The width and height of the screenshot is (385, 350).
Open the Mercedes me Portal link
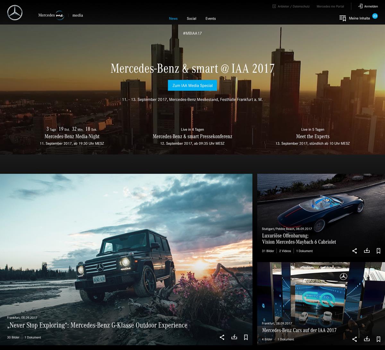330,6
